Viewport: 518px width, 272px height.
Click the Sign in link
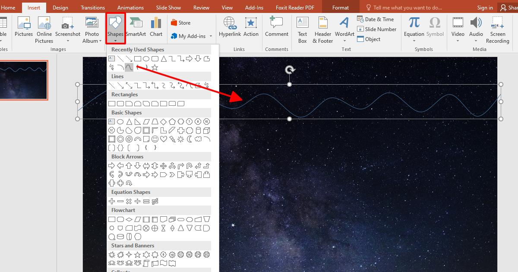[x=485, y=7]
